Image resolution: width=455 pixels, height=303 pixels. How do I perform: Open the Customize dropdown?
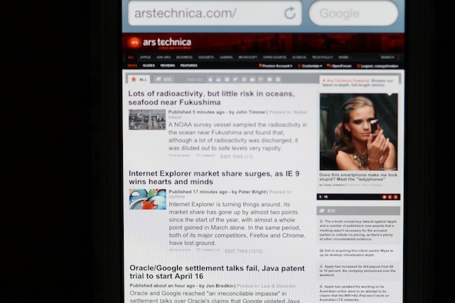310,66
